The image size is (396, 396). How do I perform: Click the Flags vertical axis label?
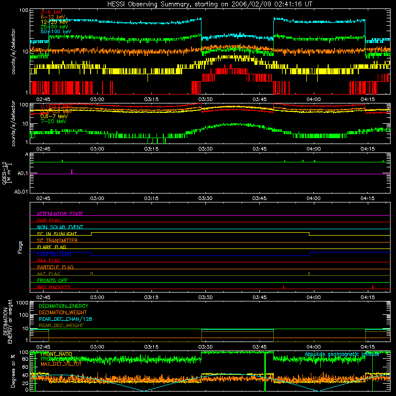(x=20, y=247)
